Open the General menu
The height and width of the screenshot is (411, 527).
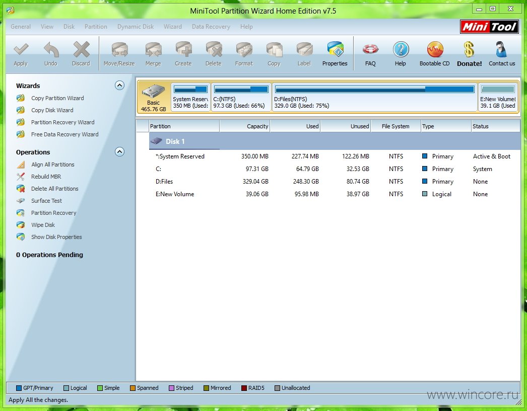21,27
